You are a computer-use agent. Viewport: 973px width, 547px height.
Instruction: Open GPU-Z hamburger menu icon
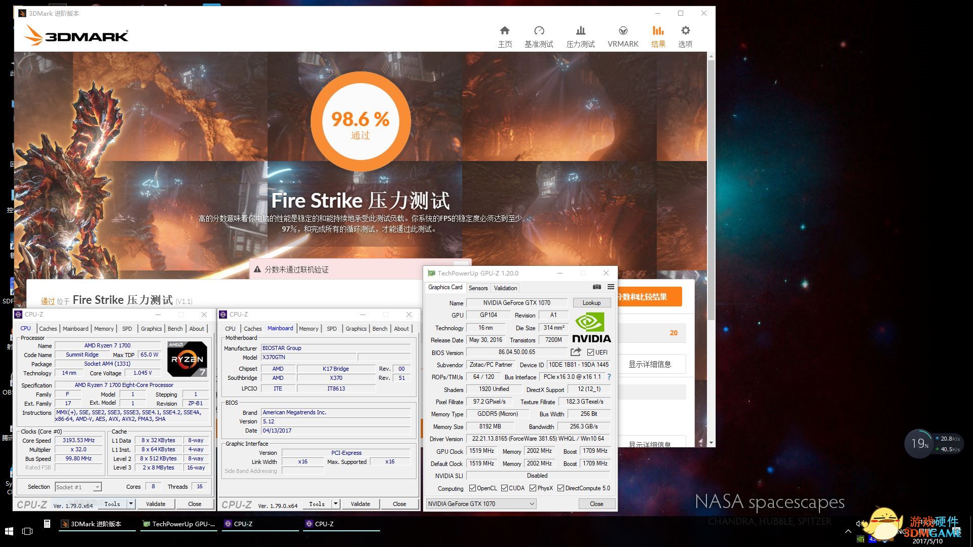[611, 287]
